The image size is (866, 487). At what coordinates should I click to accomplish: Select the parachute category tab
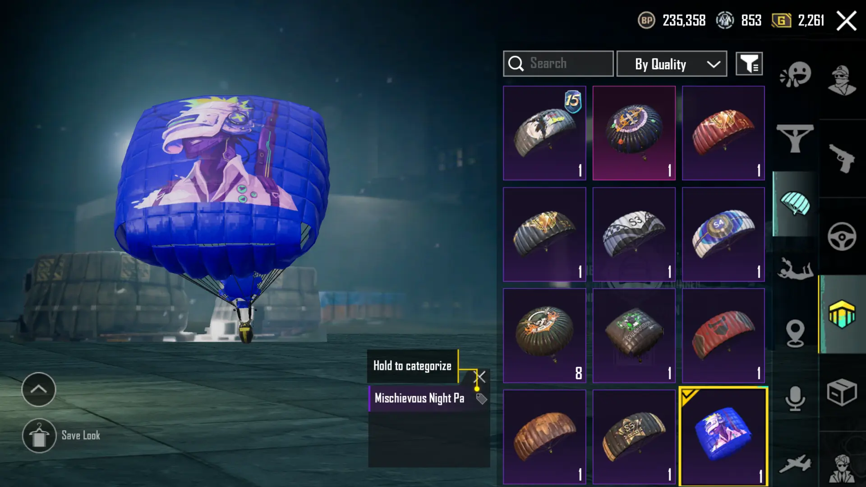796,204
